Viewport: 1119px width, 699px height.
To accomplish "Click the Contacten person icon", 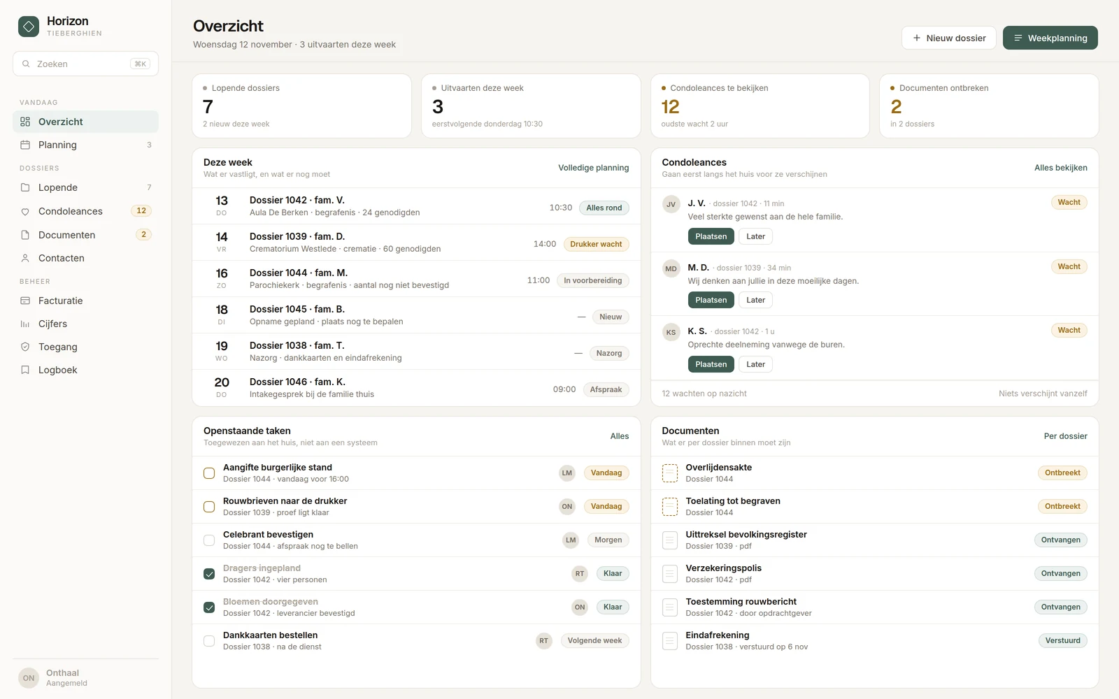I will pos(25,258).
